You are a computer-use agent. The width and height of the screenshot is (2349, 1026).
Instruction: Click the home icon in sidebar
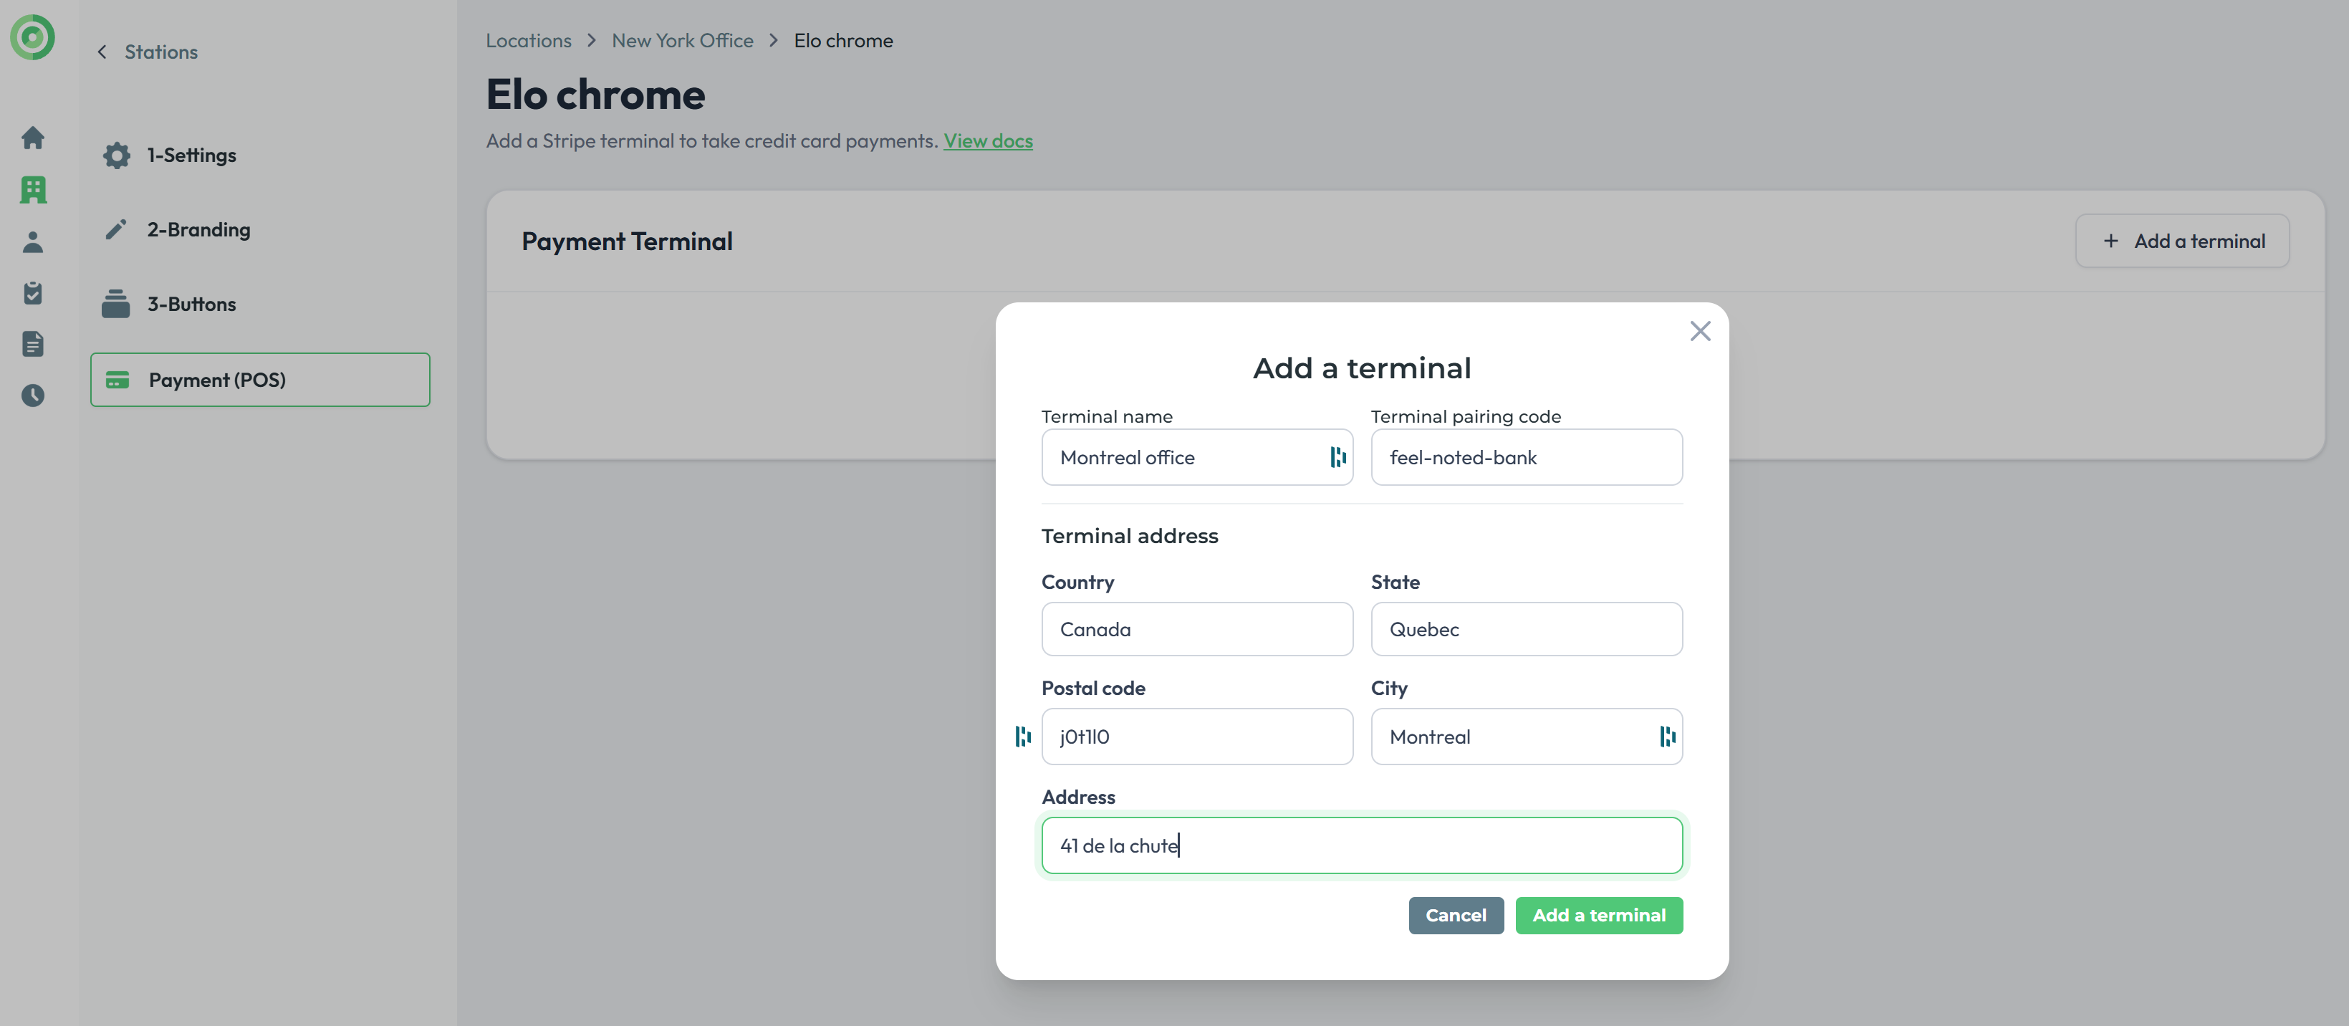pyautogui.click(x=33, y=138)
